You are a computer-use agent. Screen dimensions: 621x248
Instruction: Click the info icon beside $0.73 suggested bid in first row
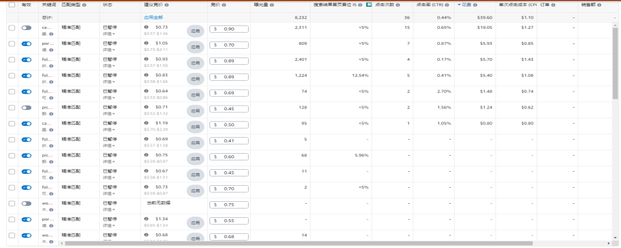[x=146, y=27]
